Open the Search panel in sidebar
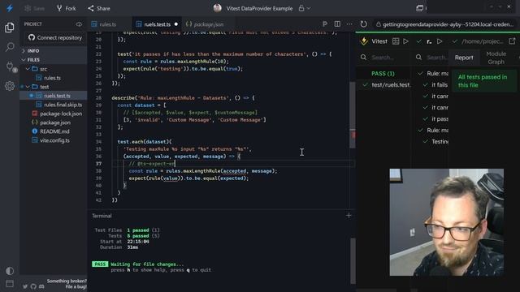Image resolution: width=520 pixels, height=292 pixels. point(10,47)
